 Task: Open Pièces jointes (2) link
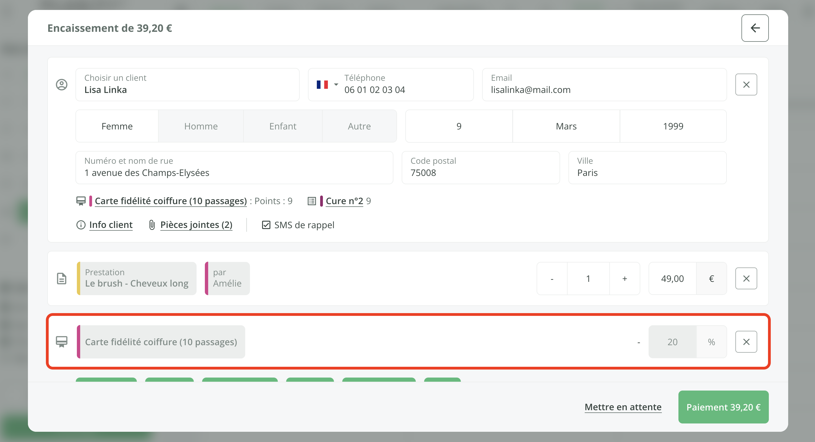click(x=196, y=225)
